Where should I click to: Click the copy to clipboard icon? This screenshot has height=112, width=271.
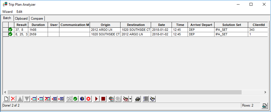[111, 99]
